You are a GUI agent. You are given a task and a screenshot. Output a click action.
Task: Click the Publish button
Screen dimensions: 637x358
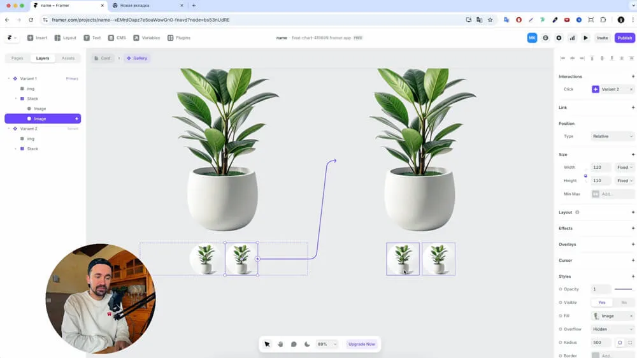(625, 38)
